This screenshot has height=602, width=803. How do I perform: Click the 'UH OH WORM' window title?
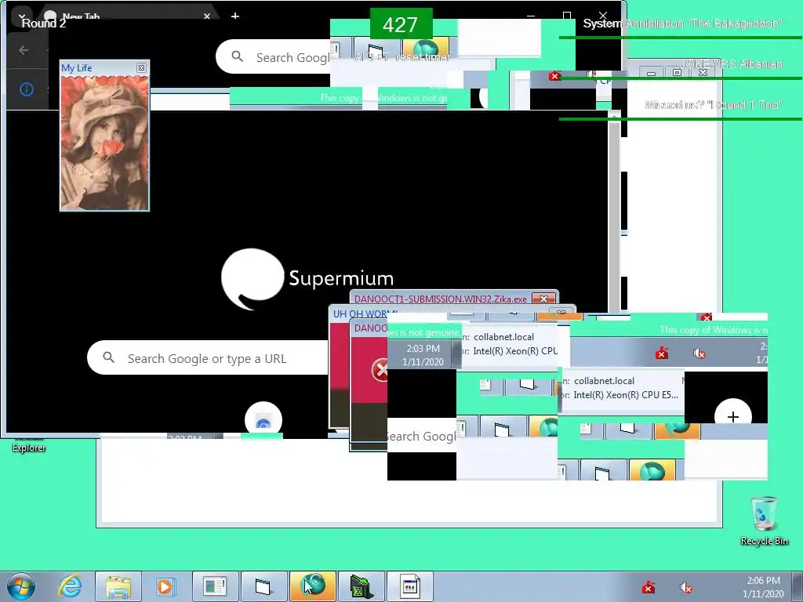pos(365,314)
